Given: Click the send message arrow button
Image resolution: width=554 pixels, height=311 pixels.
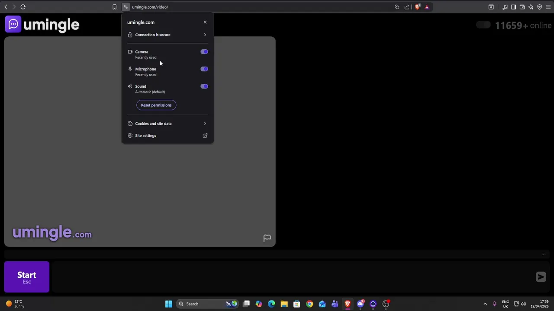Looking at the screenshot, I should click(541, 277).
